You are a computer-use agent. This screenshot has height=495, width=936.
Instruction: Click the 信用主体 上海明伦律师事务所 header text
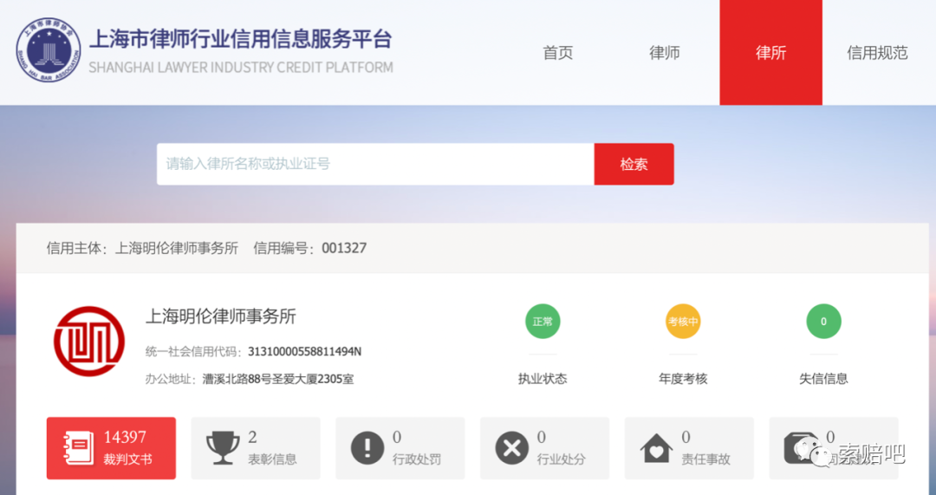pyautogui.click(x=142, y=248)
